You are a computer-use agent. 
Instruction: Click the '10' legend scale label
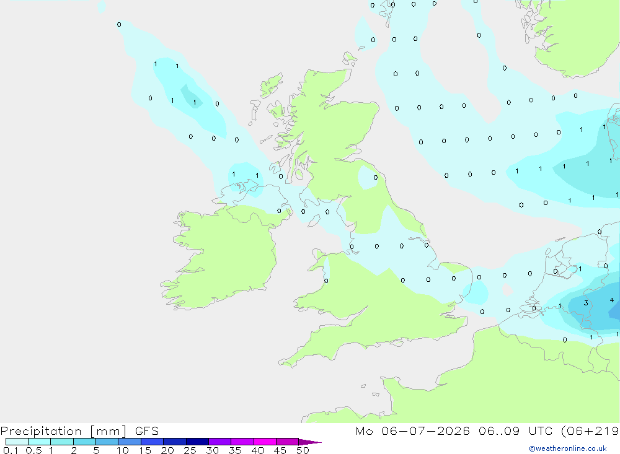click(123, 450)
